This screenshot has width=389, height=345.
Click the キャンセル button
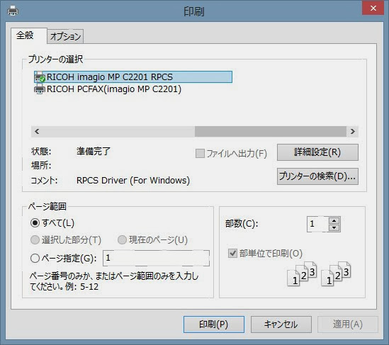281,324
